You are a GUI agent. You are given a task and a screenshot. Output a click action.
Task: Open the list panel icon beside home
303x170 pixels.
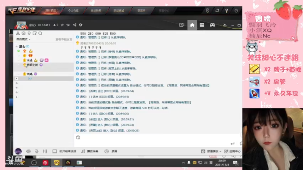202,25
